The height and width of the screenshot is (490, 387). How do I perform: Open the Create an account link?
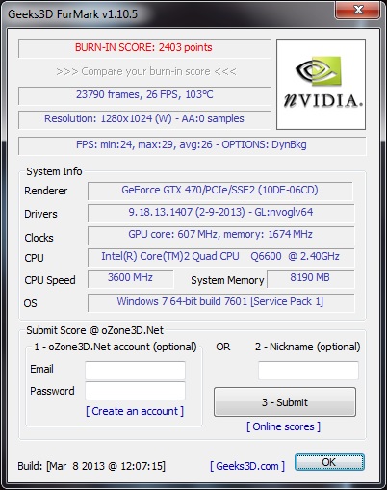(x=135, y=411)
